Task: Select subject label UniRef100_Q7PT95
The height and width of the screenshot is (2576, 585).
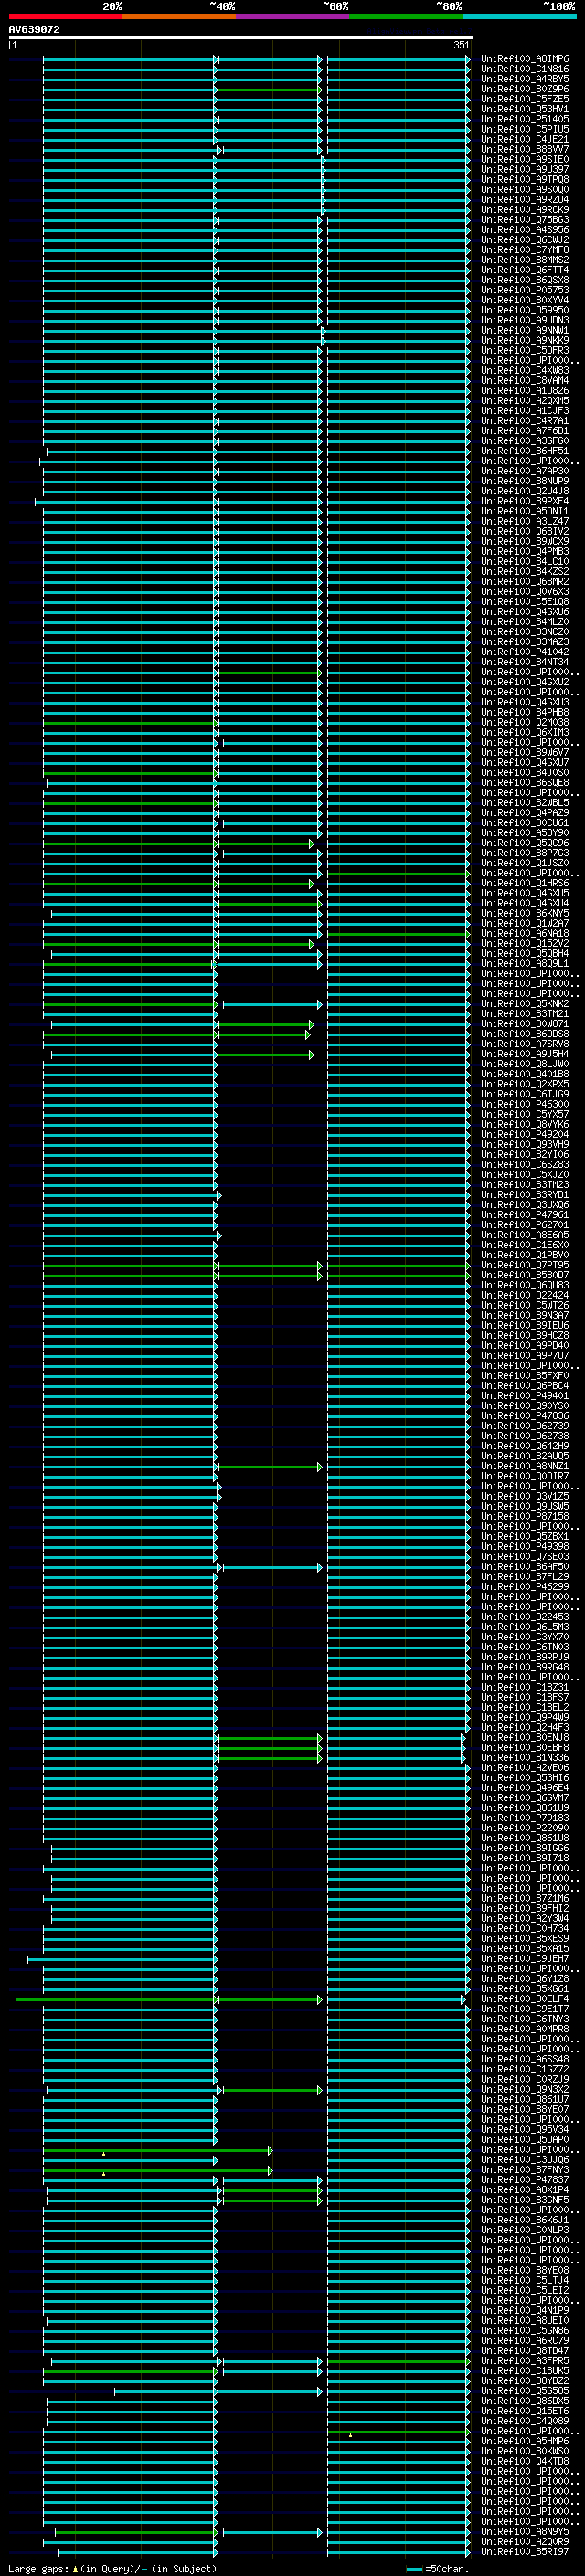Action: click(525, 1265)
